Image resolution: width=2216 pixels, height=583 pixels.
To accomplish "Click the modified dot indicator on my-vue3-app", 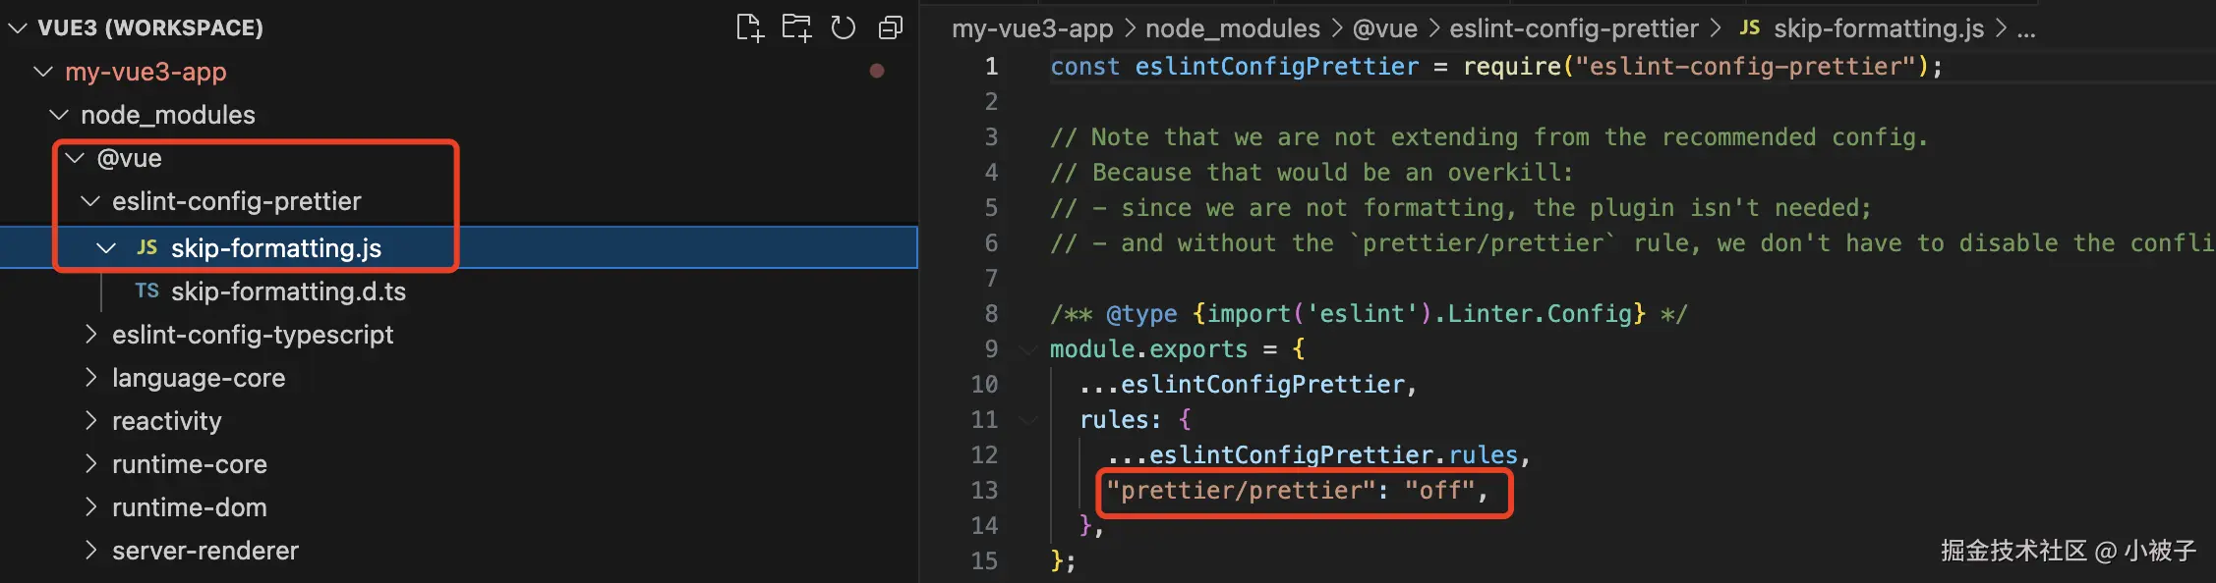I will point(877,71).
